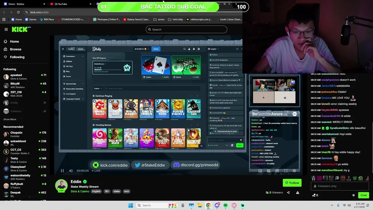Open BilzyM channel in Following list
The height and width of the screenshot is (210, 373).
point(25,85)
